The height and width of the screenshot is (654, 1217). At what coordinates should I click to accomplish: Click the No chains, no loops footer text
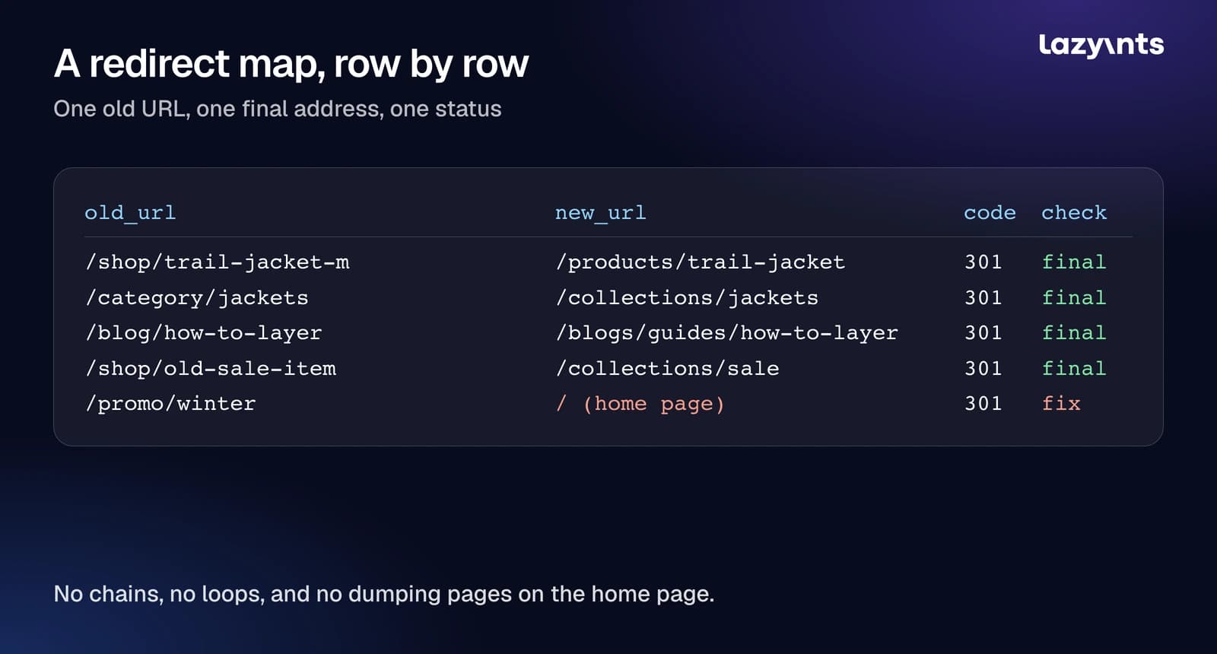tap(384, 594)
